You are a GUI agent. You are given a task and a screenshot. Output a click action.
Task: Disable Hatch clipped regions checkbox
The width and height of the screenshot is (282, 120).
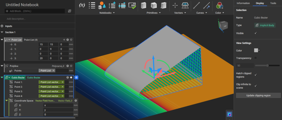256,74
